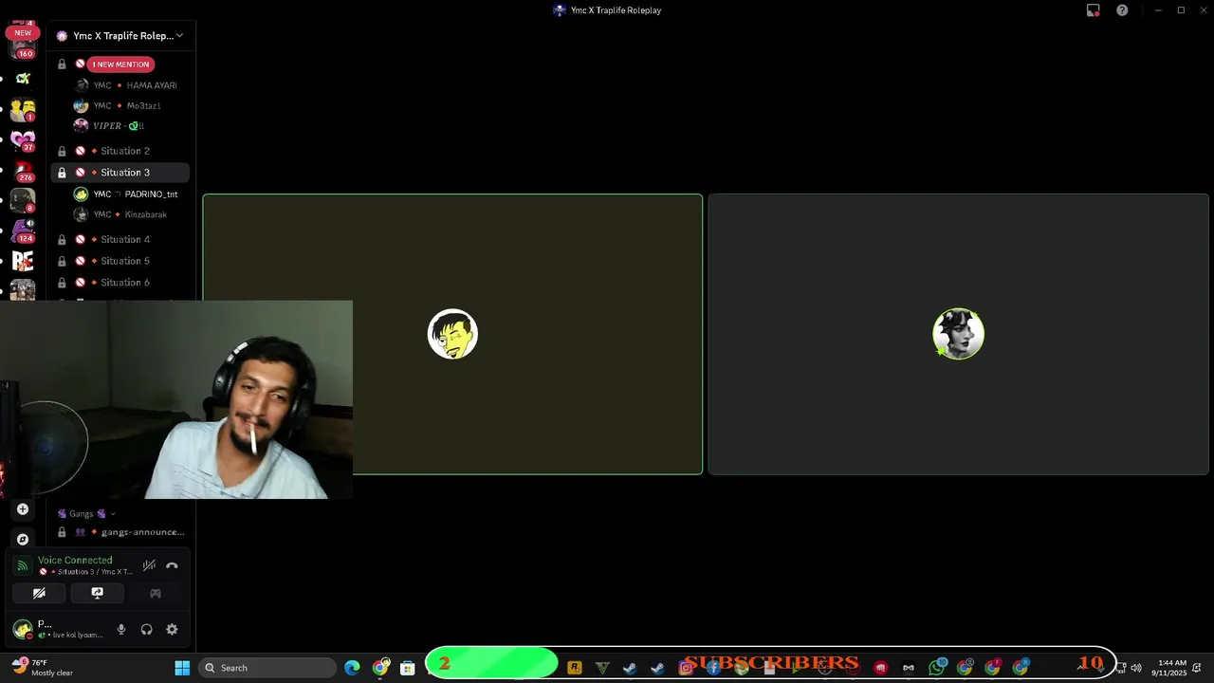Open WhatsApp from the taskbar
The height and width of the screenshot is (683, 1214).
pos(937,668)
